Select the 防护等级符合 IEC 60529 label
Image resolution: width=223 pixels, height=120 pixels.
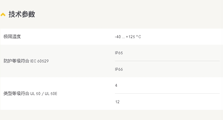pos(26,61)
